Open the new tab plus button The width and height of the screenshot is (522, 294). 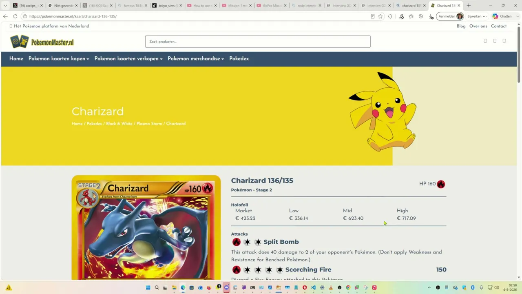coord(469,6)
